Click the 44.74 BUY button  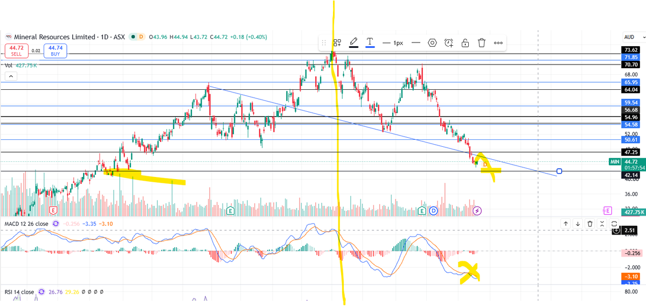point(55,51)
